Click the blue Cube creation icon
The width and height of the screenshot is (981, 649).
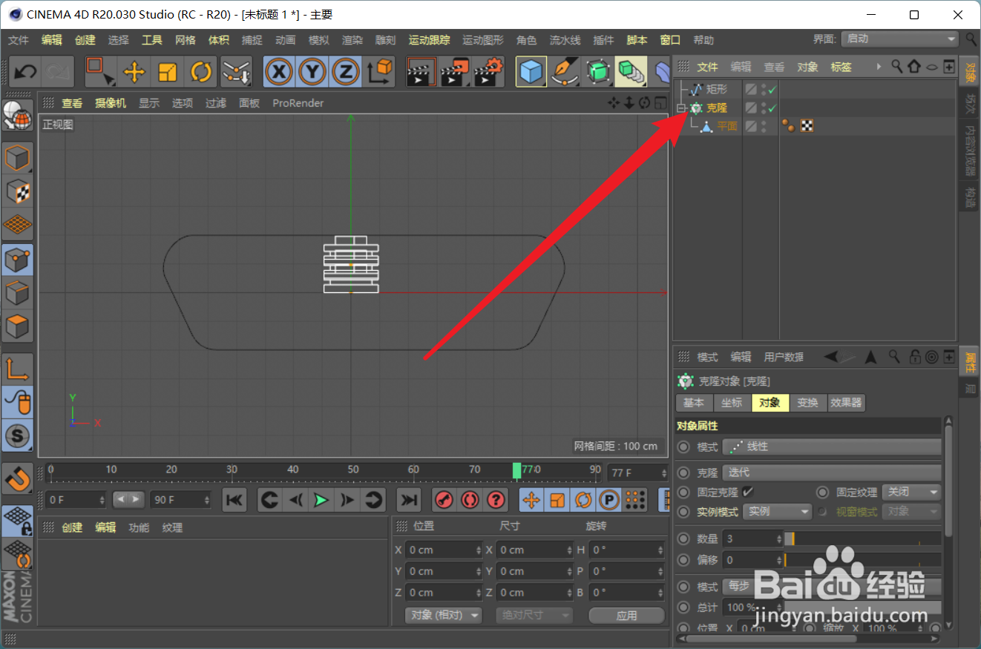pos(531,71)
